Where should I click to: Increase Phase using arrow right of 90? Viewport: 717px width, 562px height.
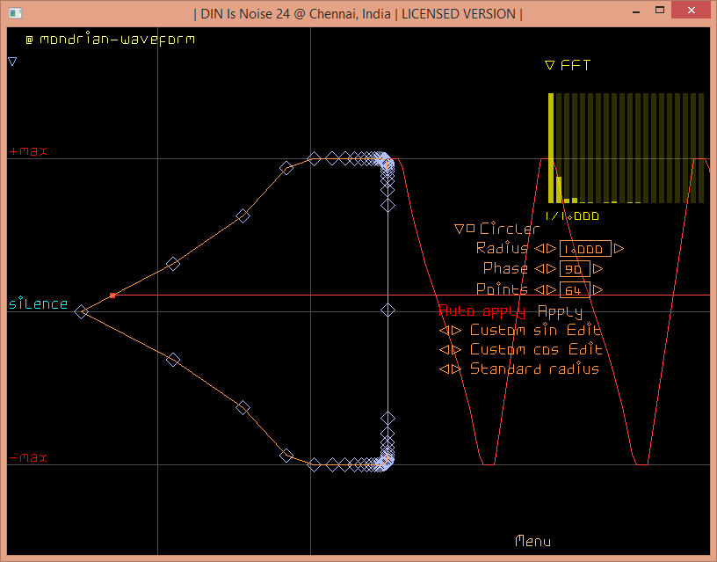click(x=597, y=269)
